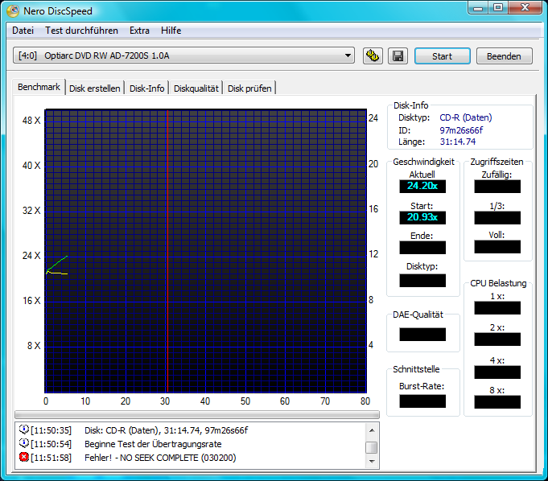Screen dimensions: 548x481
Task: Click the Fehler NO SEEK COMPLETE log message
Action: coord(160,458)
